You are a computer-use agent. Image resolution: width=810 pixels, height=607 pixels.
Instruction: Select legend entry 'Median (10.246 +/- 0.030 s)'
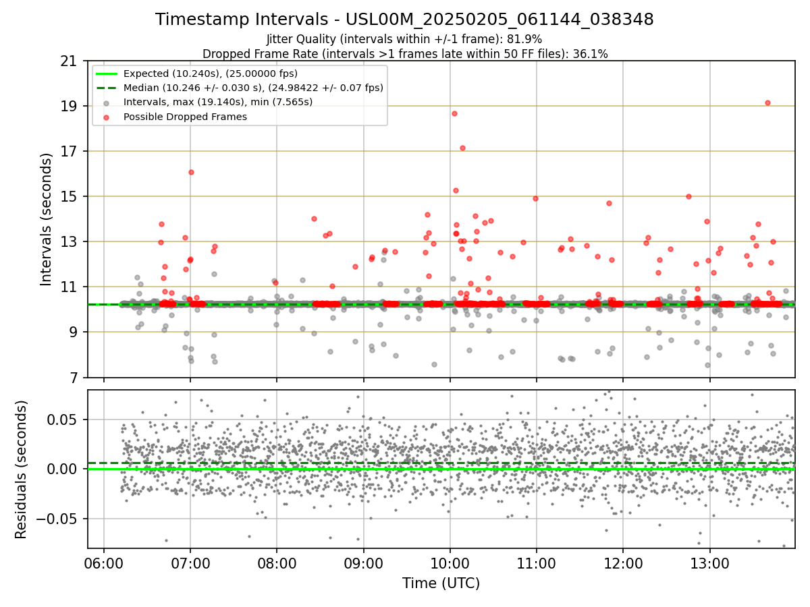point(253,88)
